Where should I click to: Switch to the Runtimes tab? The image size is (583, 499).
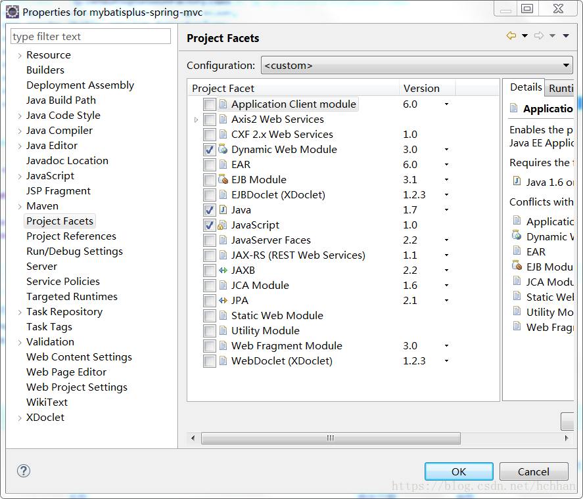(x=561, y=88)
